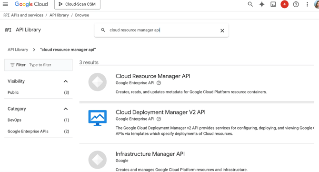Image resolution: width=319 pixels, height=172 pixels.
Task: Click Cloud Resource Manager API logo icon
Action: tap(98, 82)
